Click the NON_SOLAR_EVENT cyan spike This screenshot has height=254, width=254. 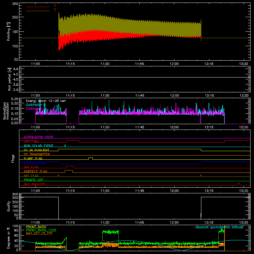(65, 146)
